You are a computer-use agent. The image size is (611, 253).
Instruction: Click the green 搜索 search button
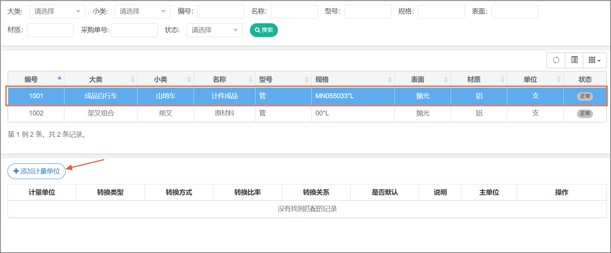click(264, 30)
